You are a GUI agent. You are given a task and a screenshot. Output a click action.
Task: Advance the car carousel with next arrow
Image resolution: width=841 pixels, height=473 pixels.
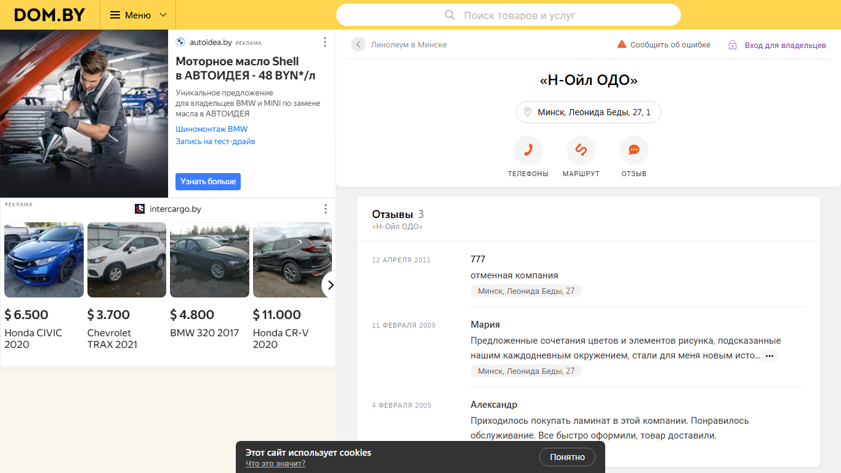point(330,285)
